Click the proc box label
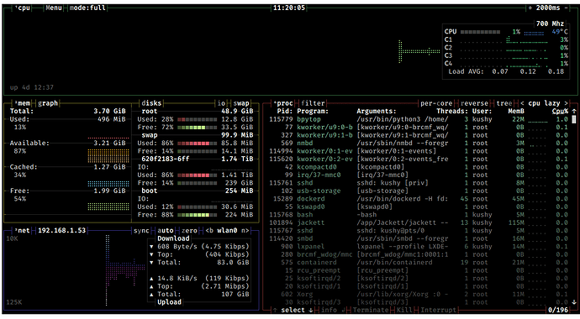 click(283, 103)
